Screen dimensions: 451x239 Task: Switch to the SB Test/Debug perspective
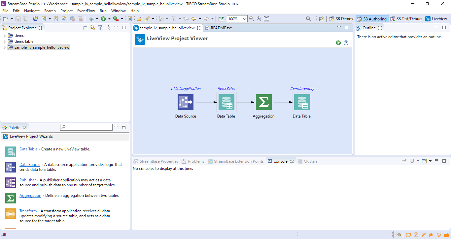406,19
